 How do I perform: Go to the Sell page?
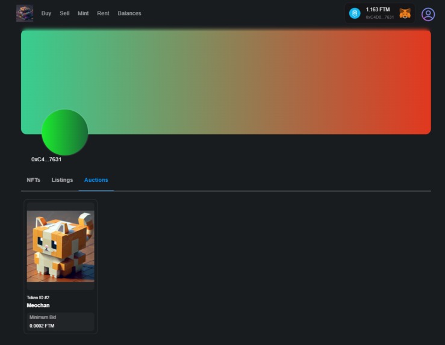tap(64, 13)
